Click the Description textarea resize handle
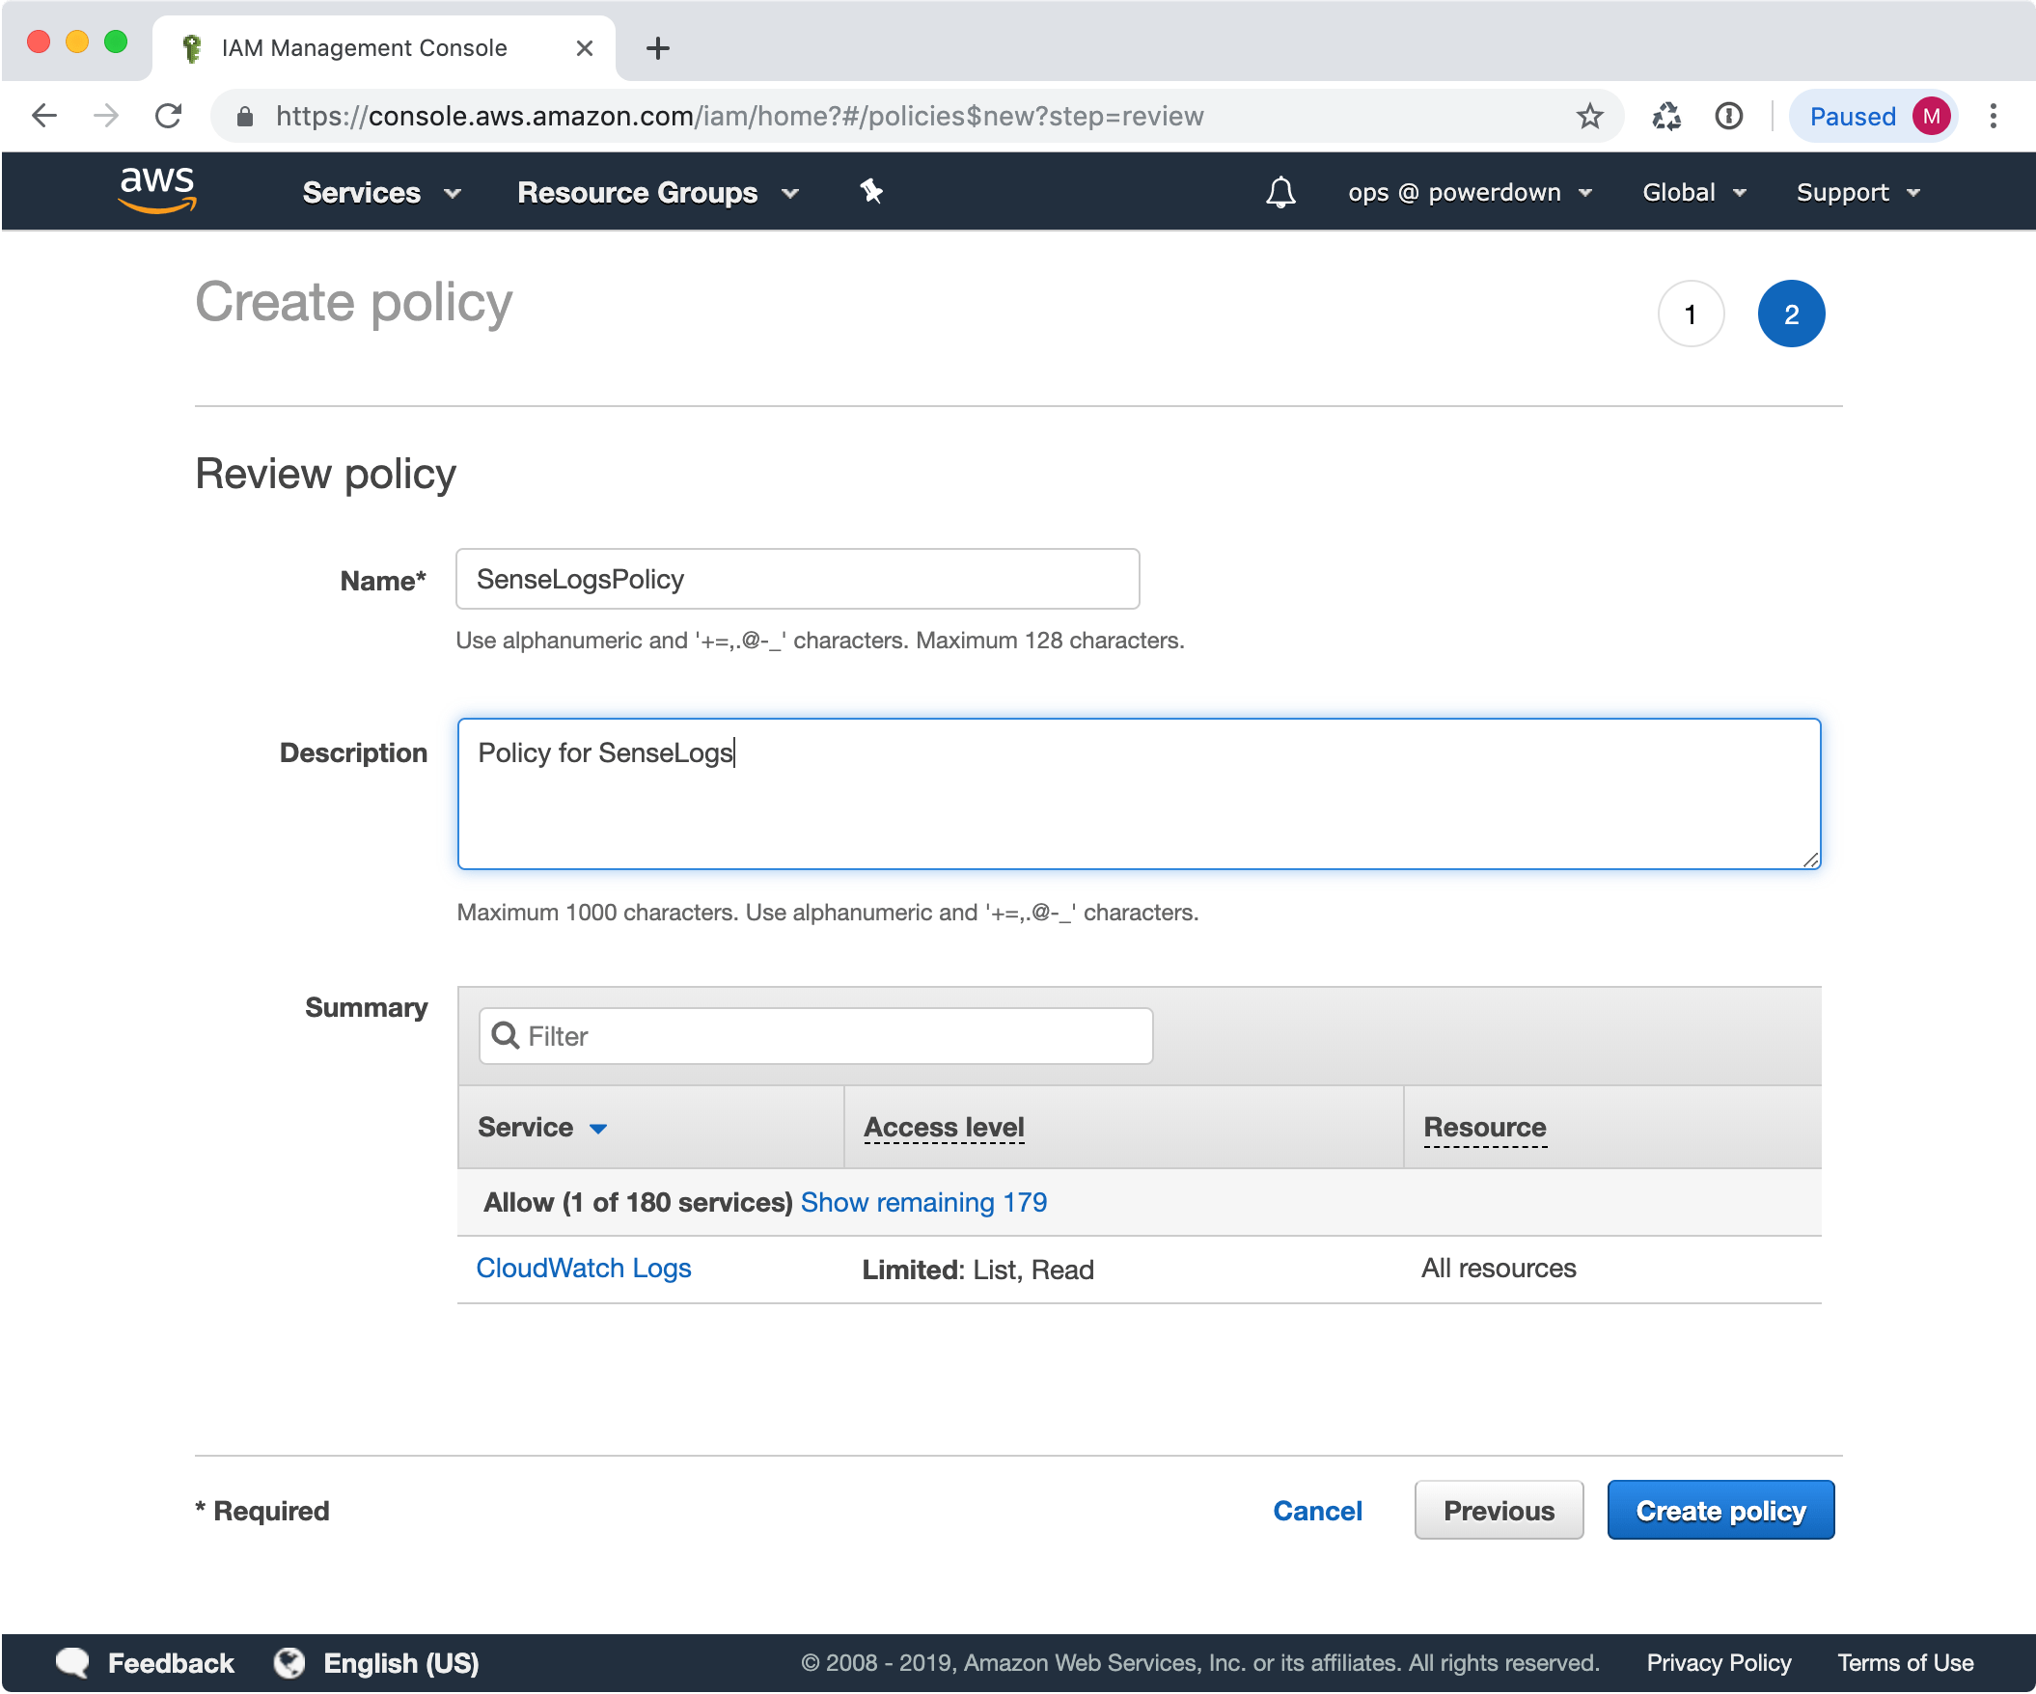 tap(1809, 860)
